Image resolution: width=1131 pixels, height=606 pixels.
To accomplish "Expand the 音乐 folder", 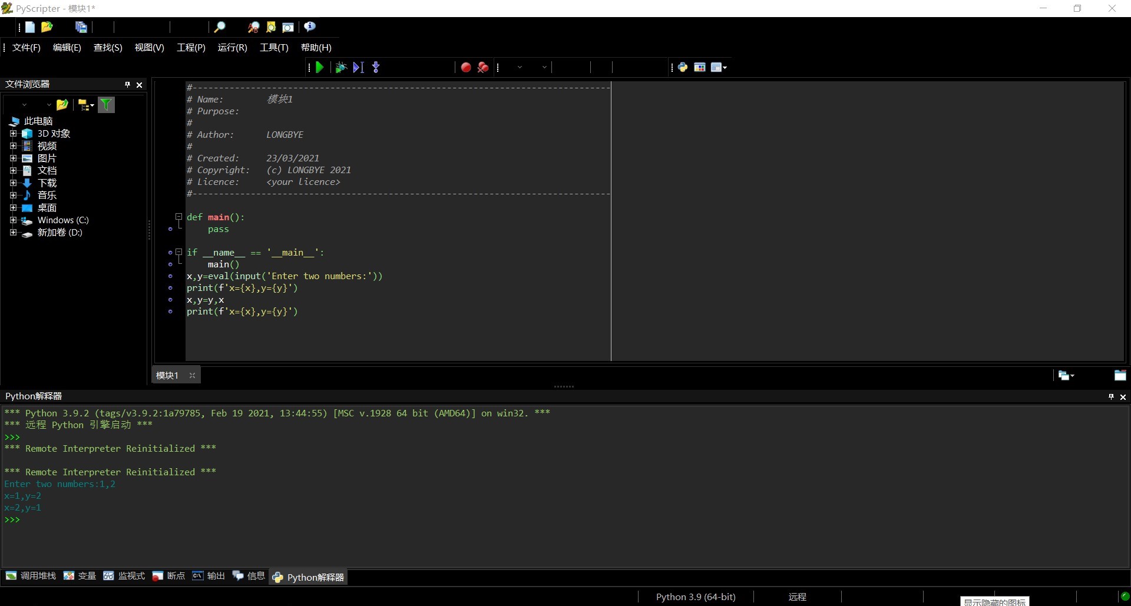I will coord(14,196).
